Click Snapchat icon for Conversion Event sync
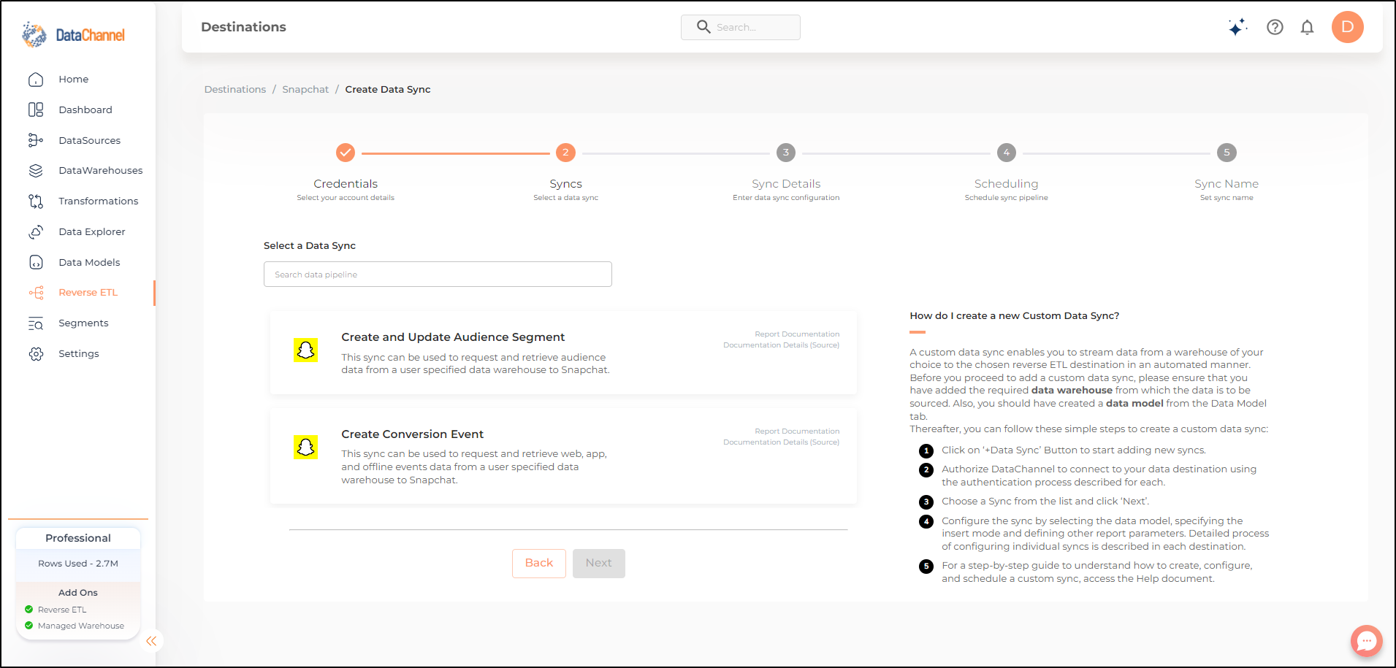This screenshot has width=1396, height=668. pos(305,448)
